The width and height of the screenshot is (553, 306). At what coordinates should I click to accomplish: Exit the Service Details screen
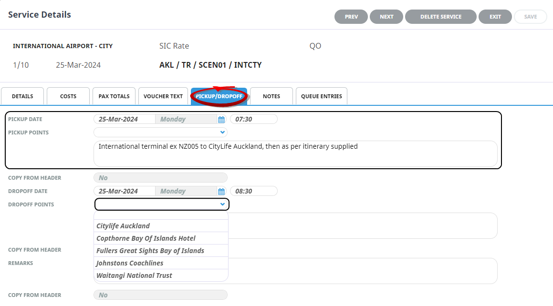(495, 17)
